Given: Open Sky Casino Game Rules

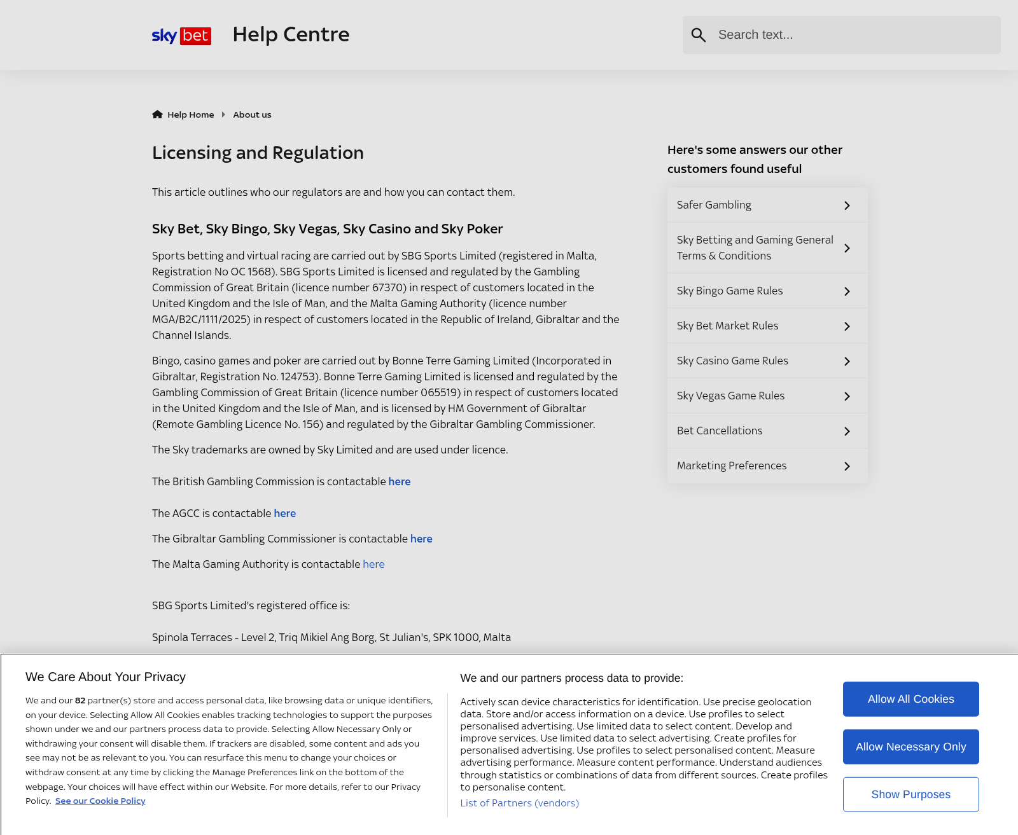Looking at the screenshot, I should point(767,361).
